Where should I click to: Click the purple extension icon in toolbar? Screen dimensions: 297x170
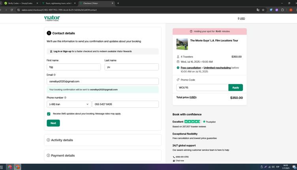tap(277, 10)
